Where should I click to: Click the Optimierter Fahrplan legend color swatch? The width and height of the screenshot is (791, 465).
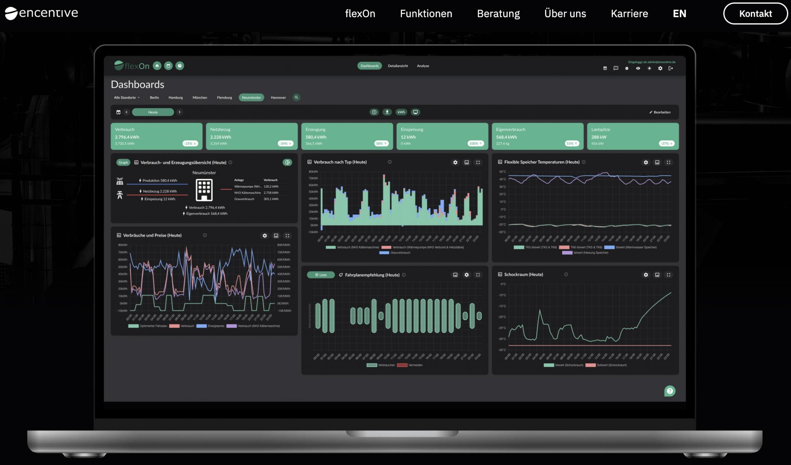133,326
